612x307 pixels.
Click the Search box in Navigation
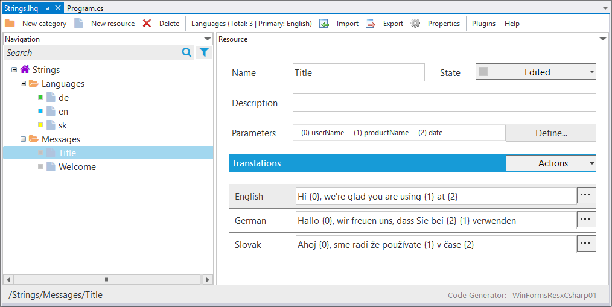(x=92, y=52)
